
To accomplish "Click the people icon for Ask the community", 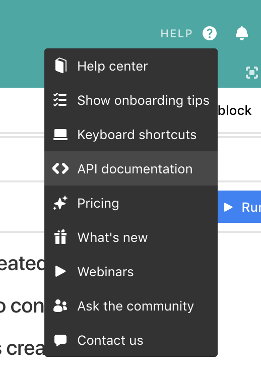I will pos(60,305).
